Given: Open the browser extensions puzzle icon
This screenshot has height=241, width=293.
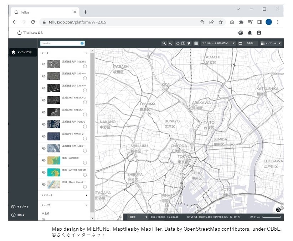Looking at the screenshot, I should coord(241,22).
